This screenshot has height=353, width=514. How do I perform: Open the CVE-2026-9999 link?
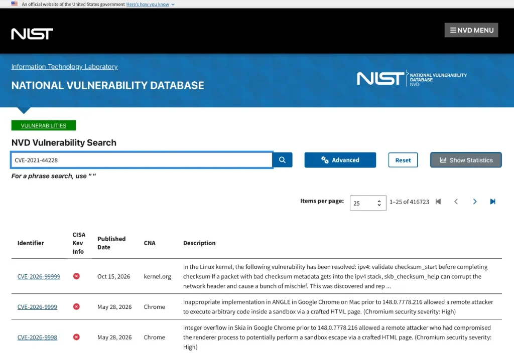37,307
